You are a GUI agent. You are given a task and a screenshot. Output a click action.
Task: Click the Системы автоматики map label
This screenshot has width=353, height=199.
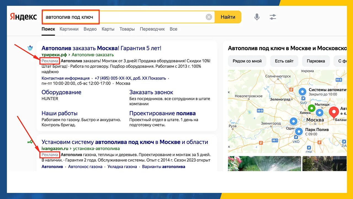pos(327,90)
